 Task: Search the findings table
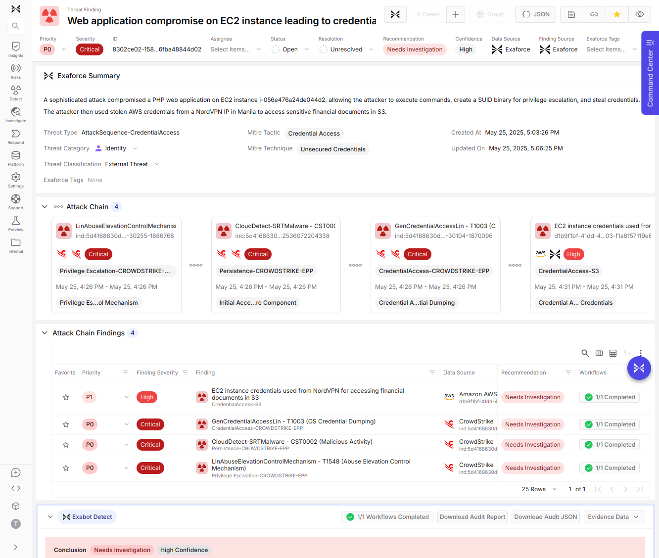point(585,353)
